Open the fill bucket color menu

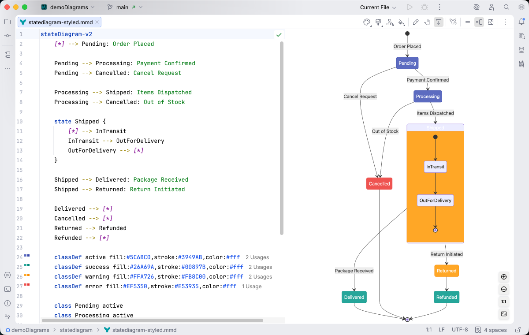[401, 22]
